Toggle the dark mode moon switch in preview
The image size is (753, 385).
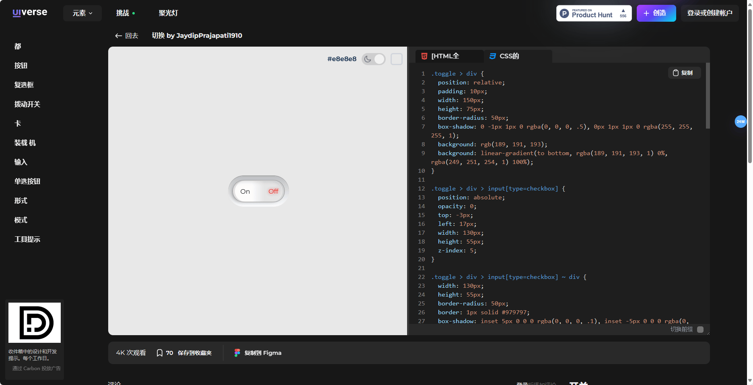[373, 59]
